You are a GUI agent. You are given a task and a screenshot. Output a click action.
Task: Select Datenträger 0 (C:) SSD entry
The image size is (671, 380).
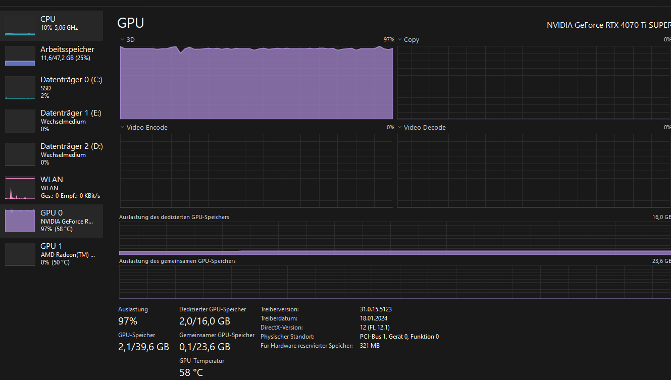51,87
